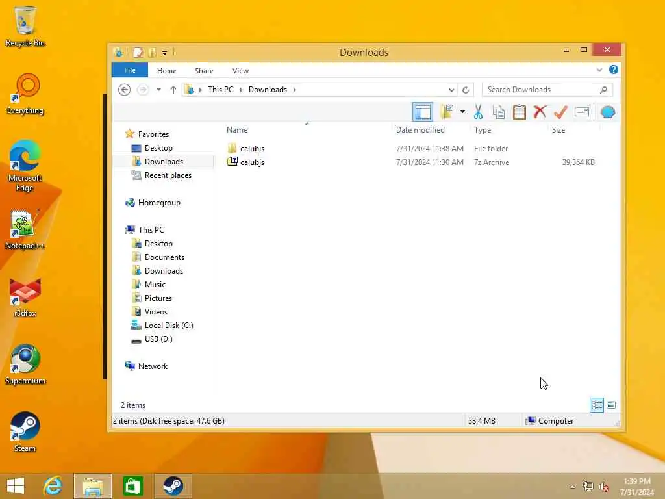Open Customize Quick Access Toolbar dropdown
The height and width of the screenshot is (499, 665).
(164, 53)
